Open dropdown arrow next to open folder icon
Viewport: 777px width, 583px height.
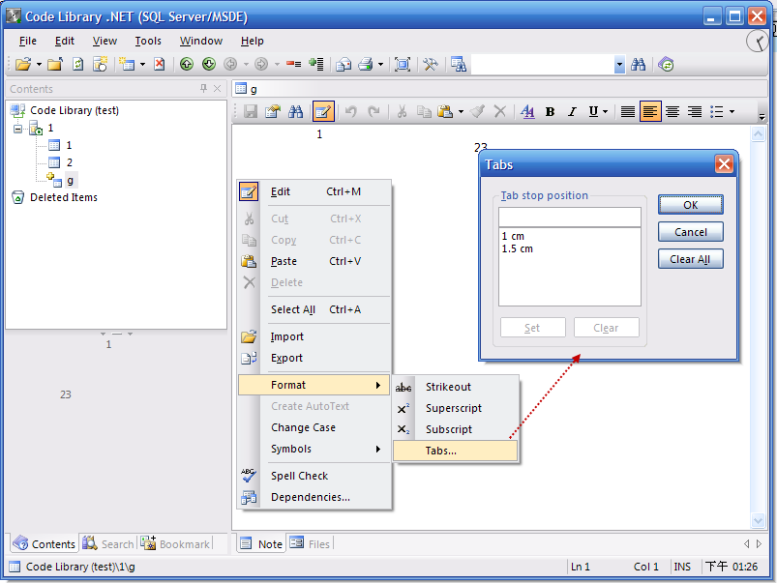[39, 65]
